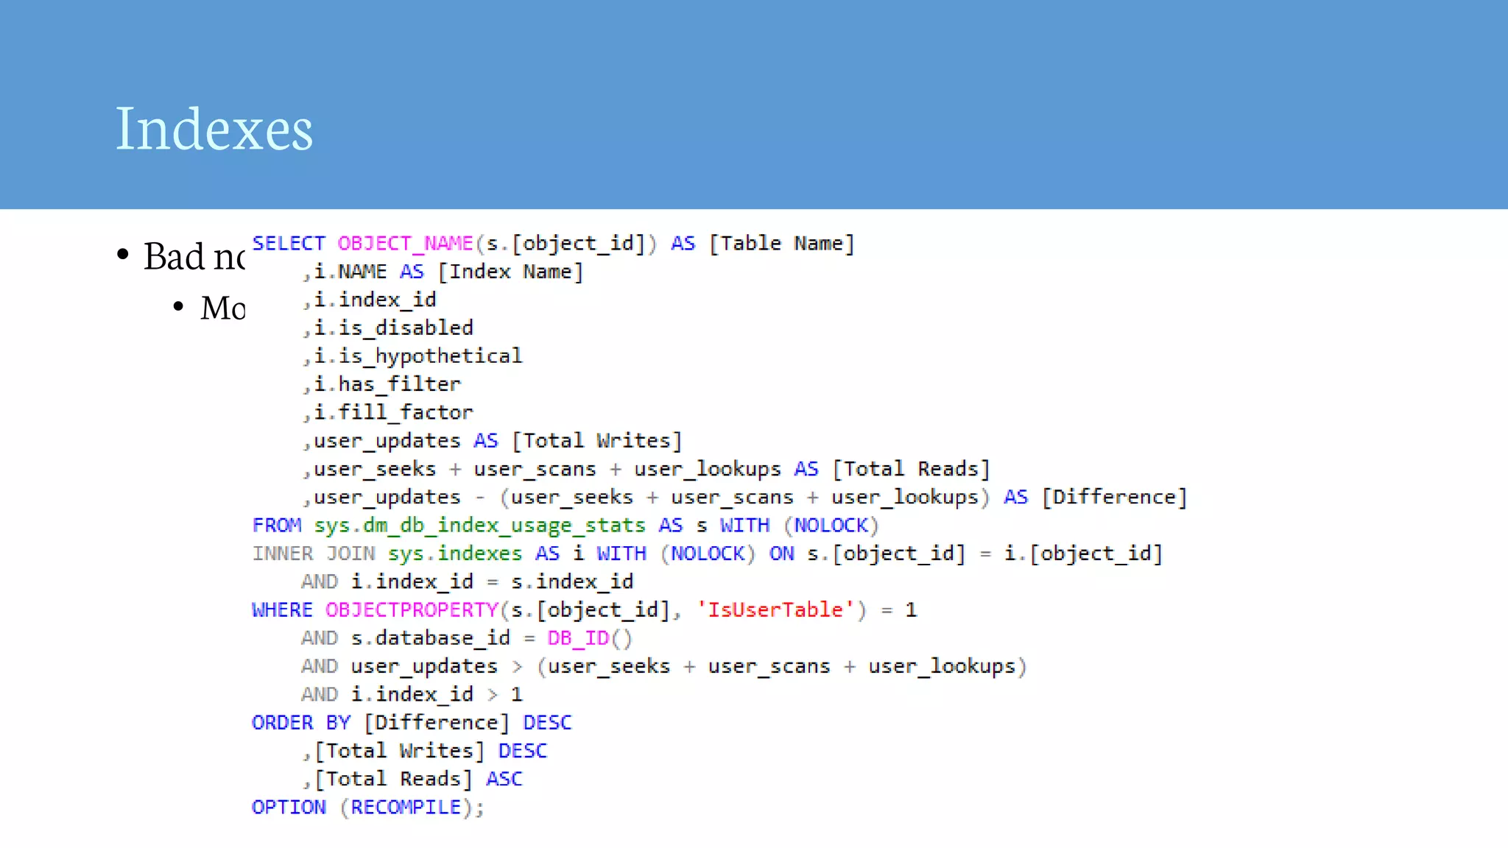This screenshot has height=848, width=1508.
Task: Click 'OPTION (RECOMPILE);' line
Action: (x=368, y=808)
